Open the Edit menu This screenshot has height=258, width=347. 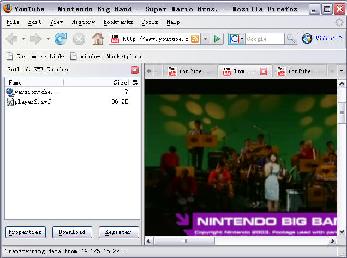34,22
